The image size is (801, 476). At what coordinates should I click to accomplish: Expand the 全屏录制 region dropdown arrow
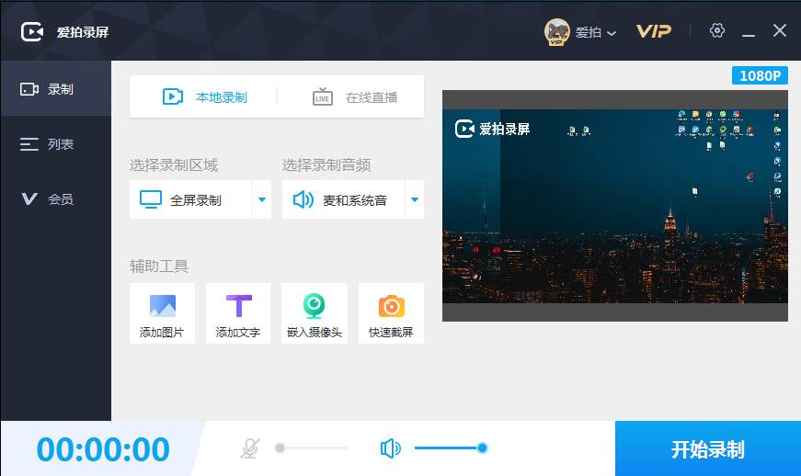pyautogui.click(x=261, y=199)
